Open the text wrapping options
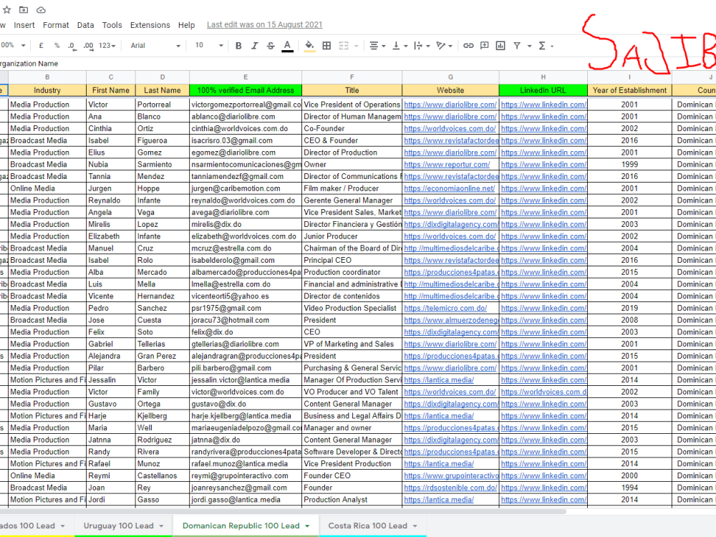Image resolution: width=716 pixels, height=537 pixels. coord(422,46)
